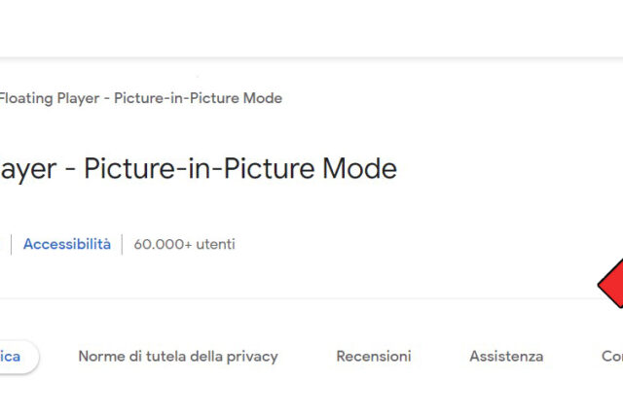Image resolution: width=623 pixels, height=414 pixels.
Task: Click the horizontal divider above the tabs
Action: [292, 298]
